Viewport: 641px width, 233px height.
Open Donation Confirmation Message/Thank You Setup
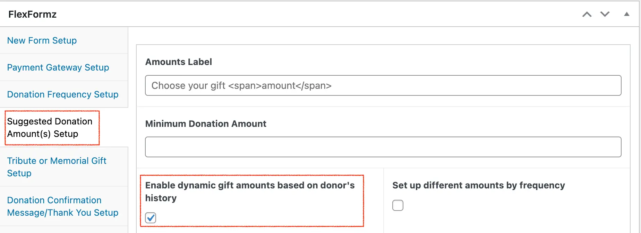click(x=63, y=206)
